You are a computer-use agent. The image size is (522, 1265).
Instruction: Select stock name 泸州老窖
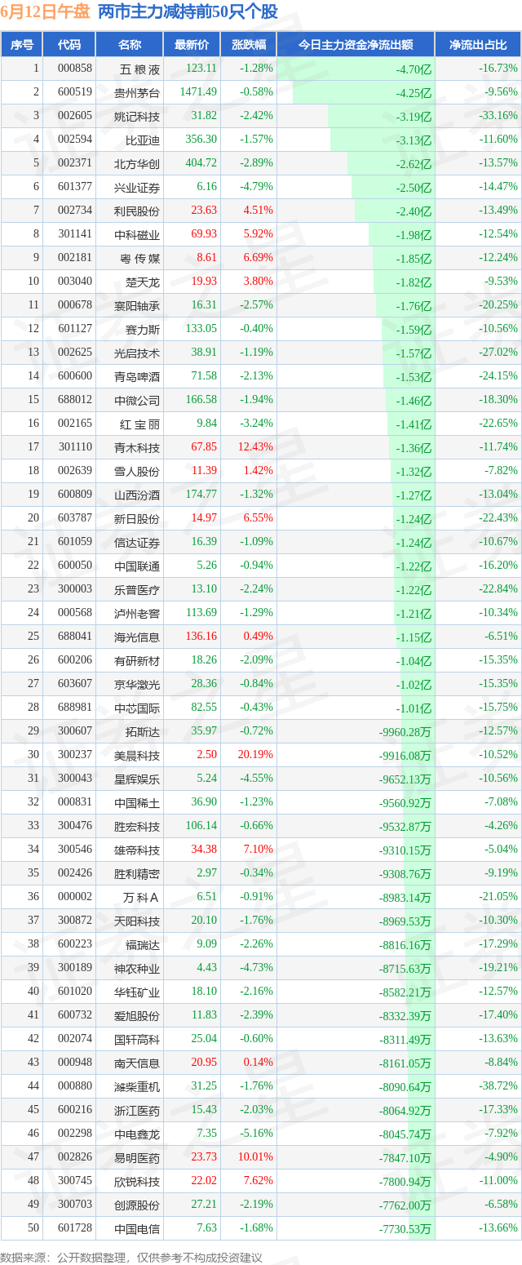[138, 613]
